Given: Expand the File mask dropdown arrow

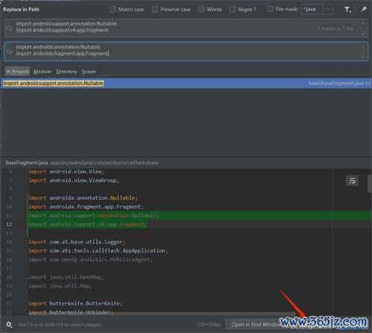Looking at the screenshot, I should click(x=327, y=10).
